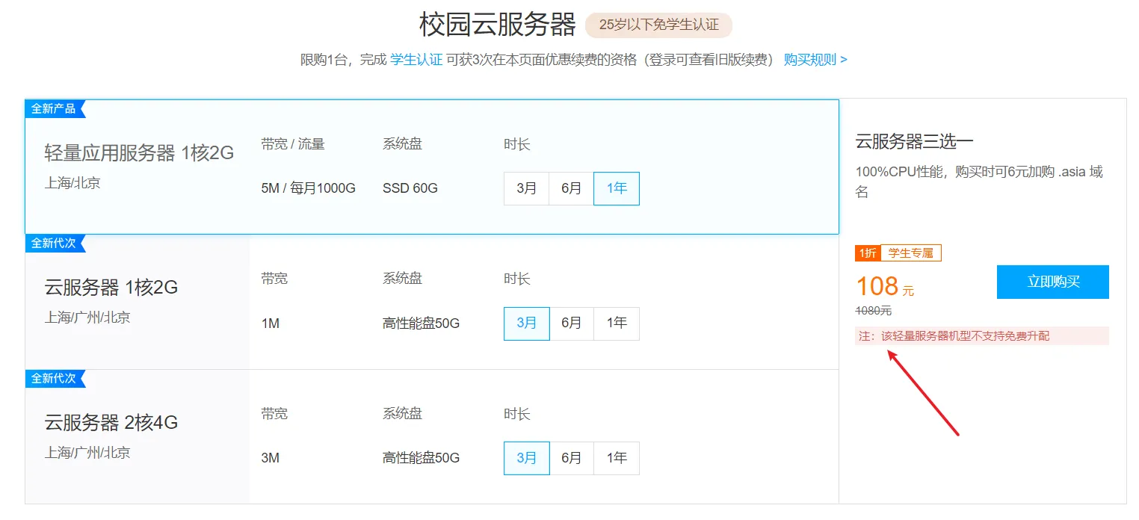Image resolution: width=1139 pixels, height=520 pixels.
Task: Pick 6月 duration for 云服务器 2核4G
Action: 571,458
